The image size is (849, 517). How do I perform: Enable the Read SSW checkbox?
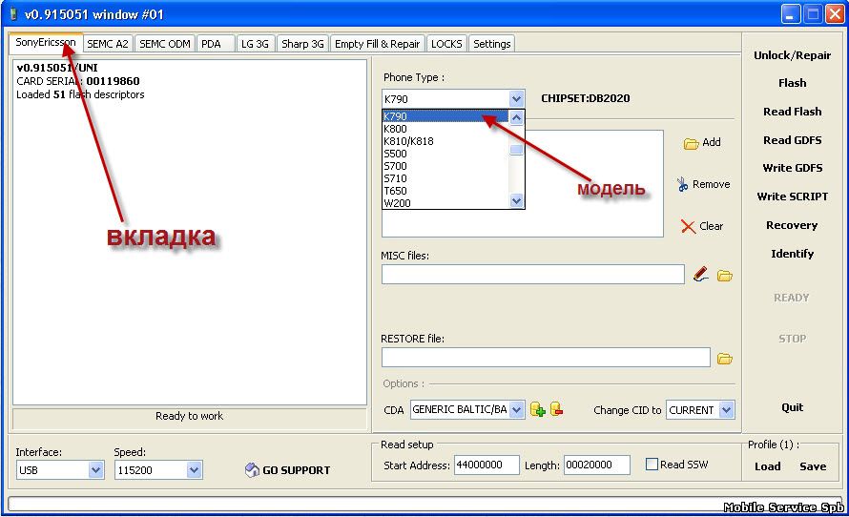point(652,464)
